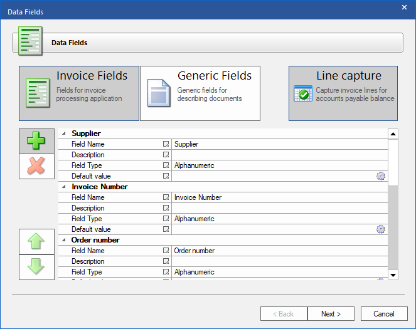This screenshot has height=329, width=416.
Task: Toggle the small box beside Order number Description
Action: (166, 261)
